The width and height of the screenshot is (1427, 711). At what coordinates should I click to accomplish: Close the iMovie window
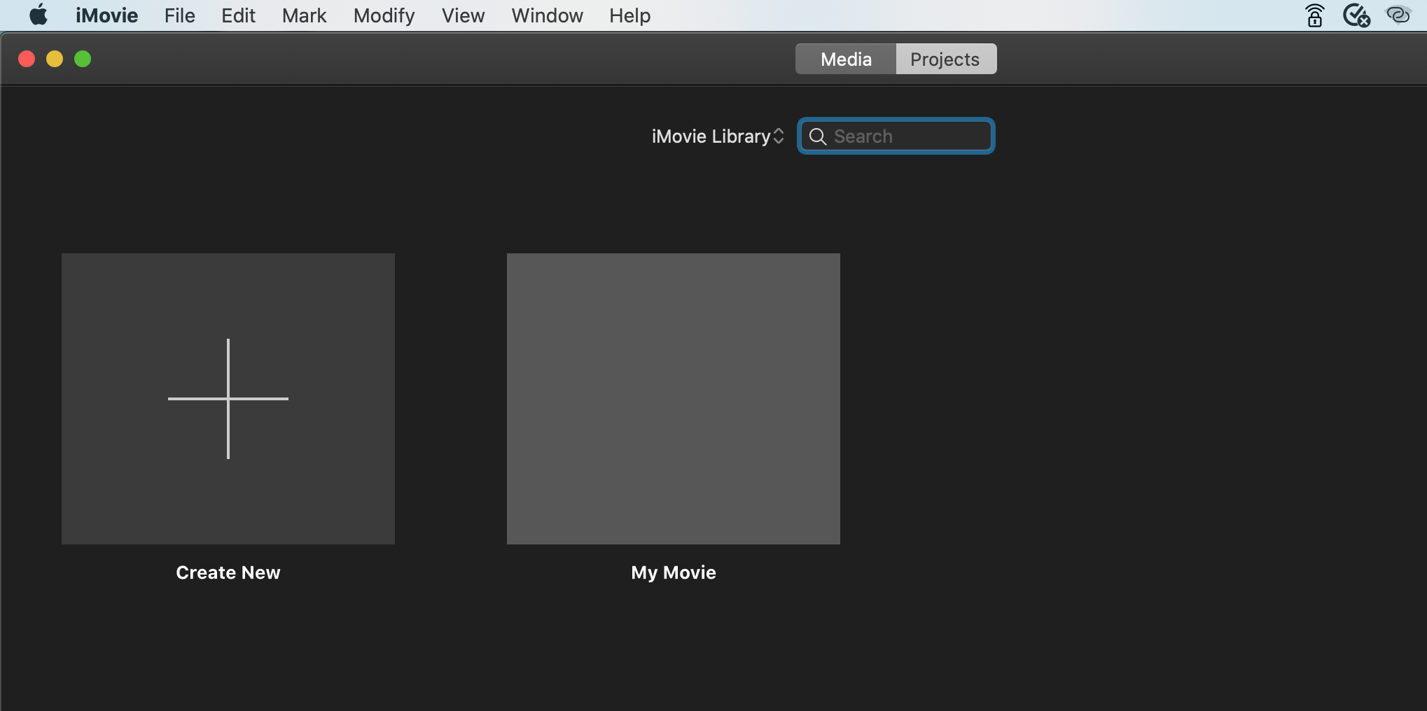click(x=27, y=59)
